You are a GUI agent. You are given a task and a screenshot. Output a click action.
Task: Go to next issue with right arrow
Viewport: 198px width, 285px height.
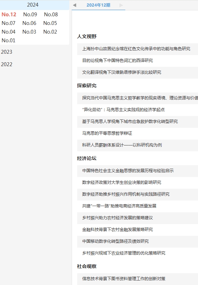pos(121,5)
